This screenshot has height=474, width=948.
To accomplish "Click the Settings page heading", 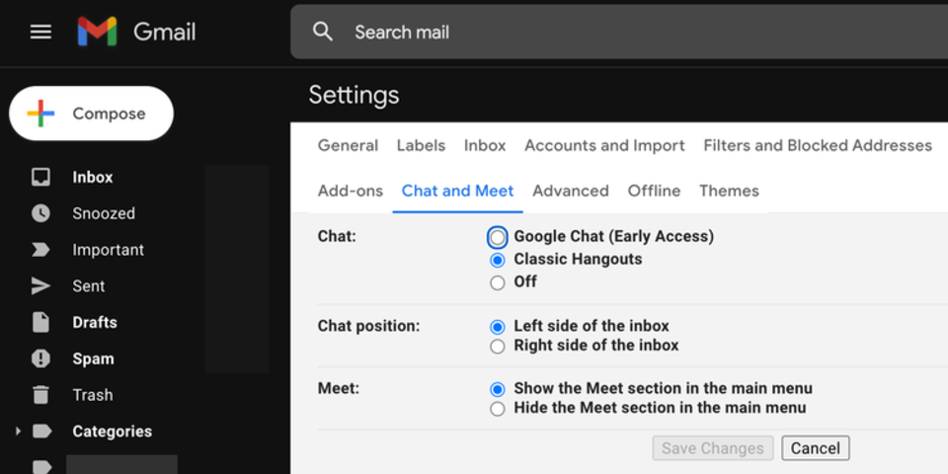I will [x=354, y=95].
